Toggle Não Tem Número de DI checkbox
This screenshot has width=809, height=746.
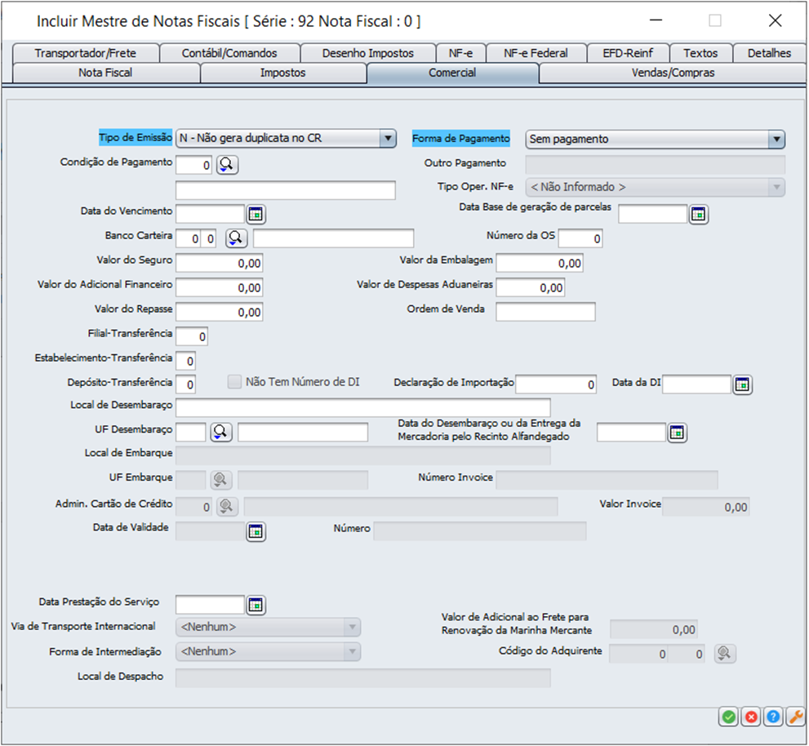point(235,382)
